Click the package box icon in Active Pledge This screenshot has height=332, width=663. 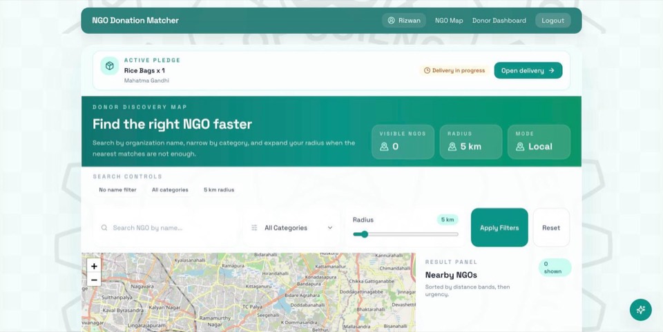pos(110,66)
